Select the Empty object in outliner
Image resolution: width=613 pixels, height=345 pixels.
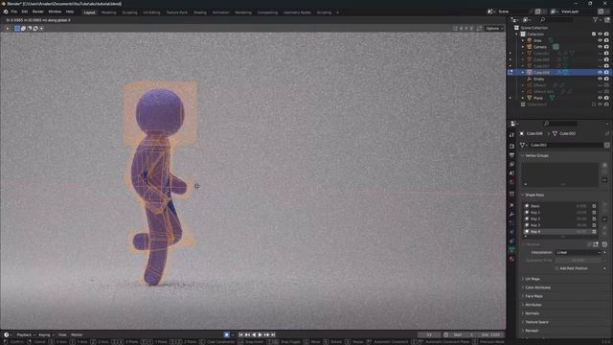538,79
